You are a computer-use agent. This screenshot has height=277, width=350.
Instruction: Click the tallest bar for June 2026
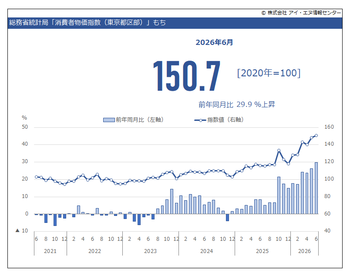coord(316,188)
